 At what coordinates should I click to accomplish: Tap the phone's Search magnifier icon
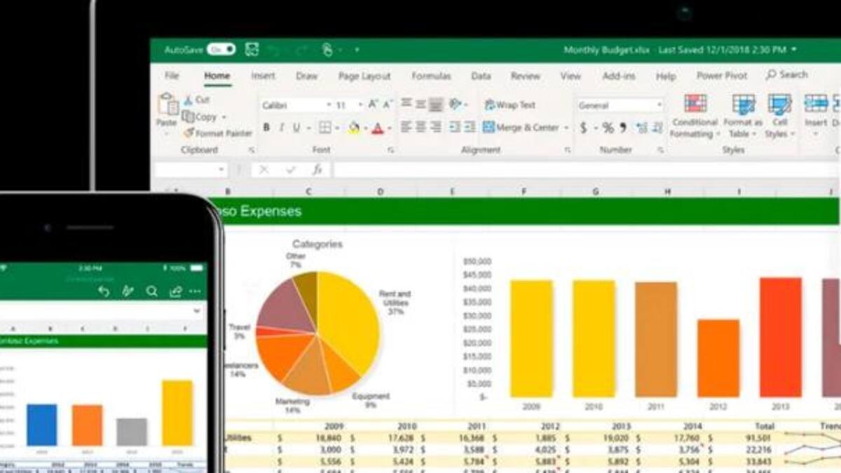click(x=151, y=292)
